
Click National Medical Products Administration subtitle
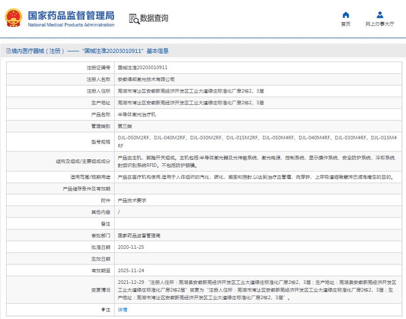(x=71, y=25)
